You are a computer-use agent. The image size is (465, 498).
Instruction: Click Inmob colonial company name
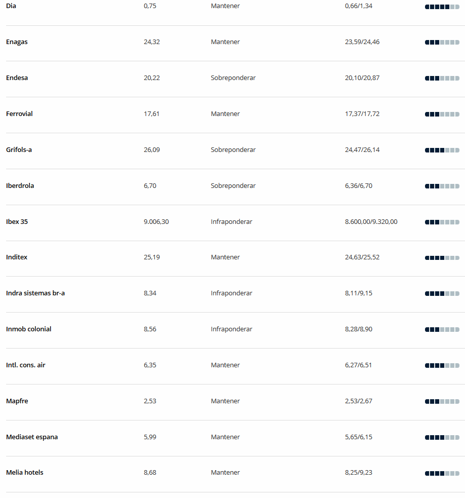pos(28,329)
